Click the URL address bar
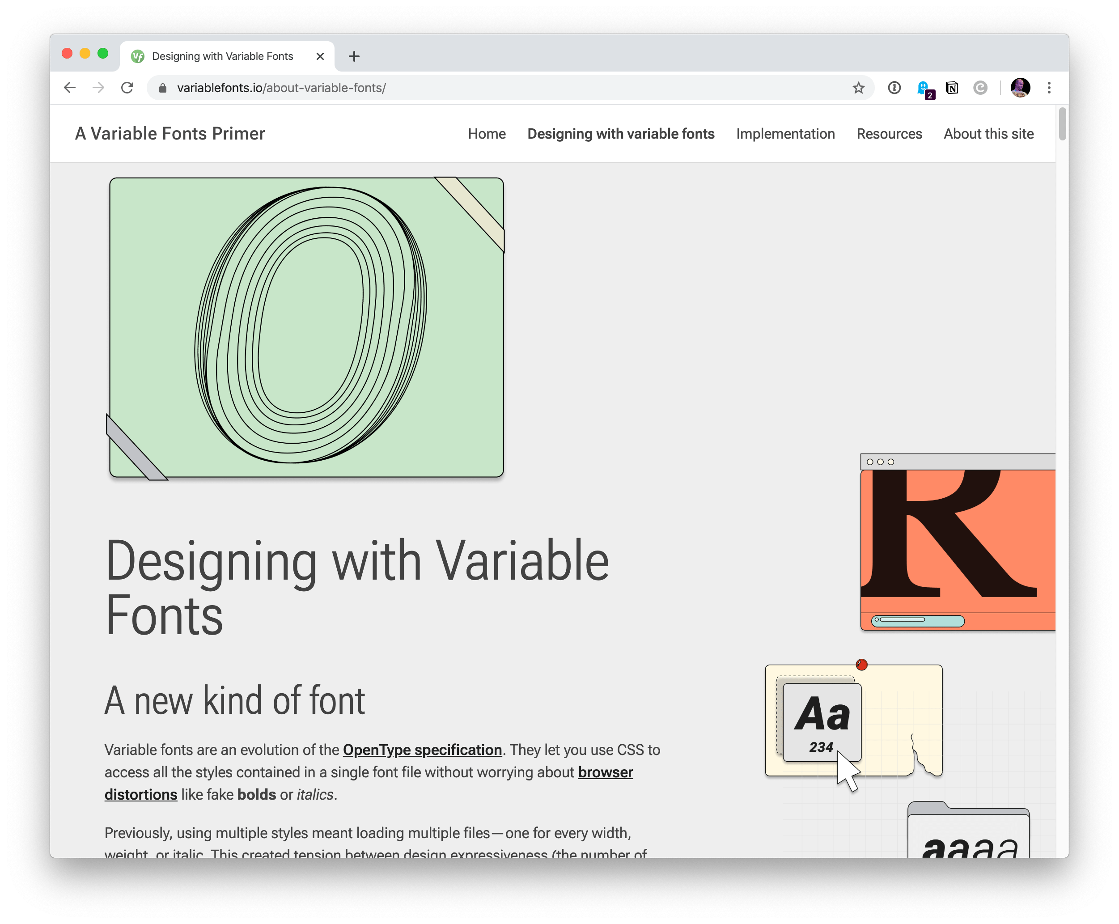The image size is (1119, 924). (x=479, y=88)
